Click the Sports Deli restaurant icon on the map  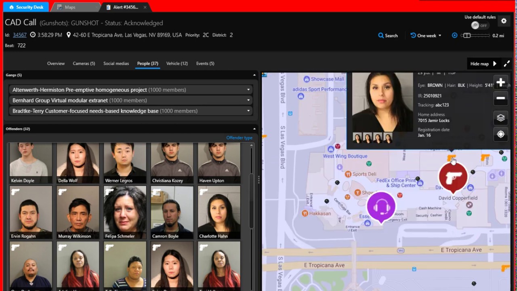pyautogui.click(x=348, y=174)
